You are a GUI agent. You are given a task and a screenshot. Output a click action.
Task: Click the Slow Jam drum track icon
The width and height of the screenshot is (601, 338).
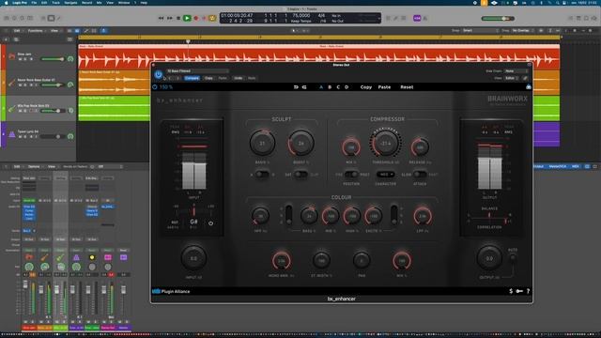coord(12,56)
